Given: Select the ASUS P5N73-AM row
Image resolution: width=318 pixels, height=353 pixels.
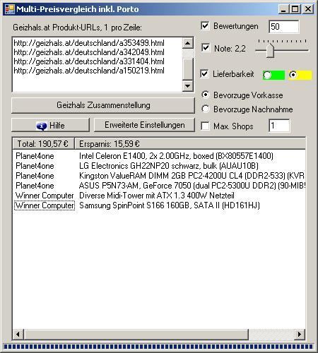Looking at the screenshot, I should (x=159, y=186).
